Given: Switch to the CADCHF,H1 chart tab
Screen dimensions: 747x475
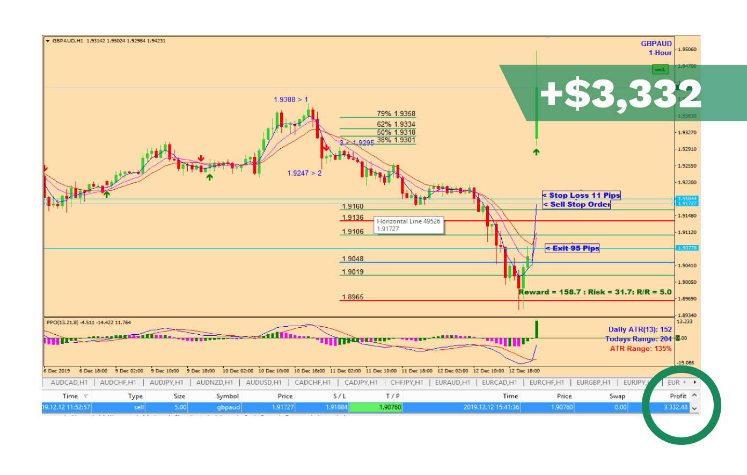Looking at the screenshot, I should pos(313,383).
